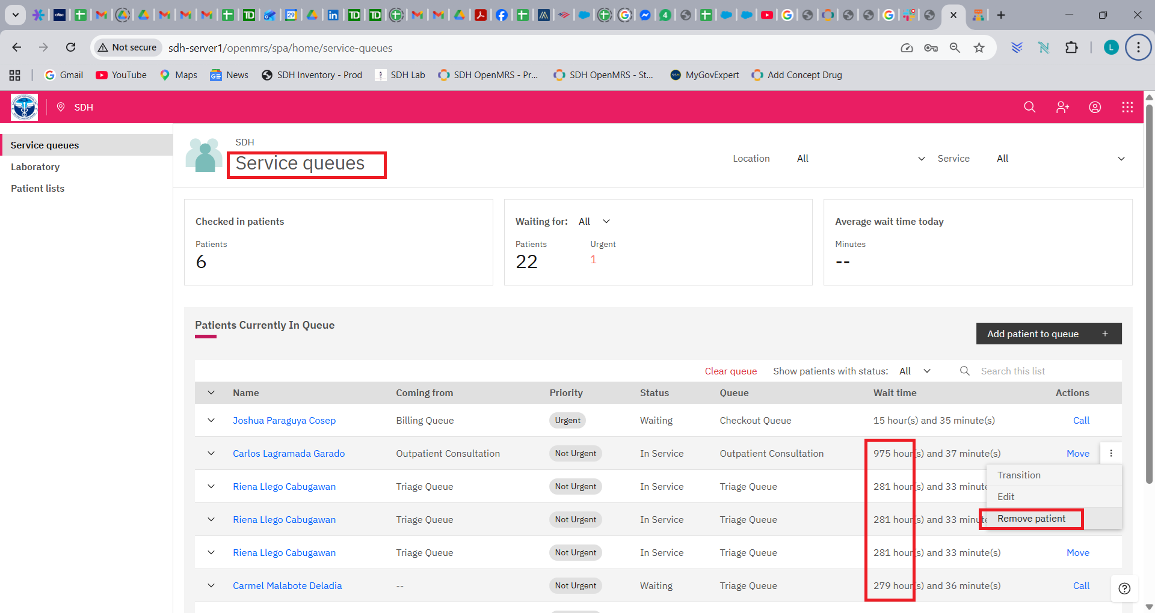Click the Clear queue link
Viewport: 1155px width, 613px height.
pos(730,371)
